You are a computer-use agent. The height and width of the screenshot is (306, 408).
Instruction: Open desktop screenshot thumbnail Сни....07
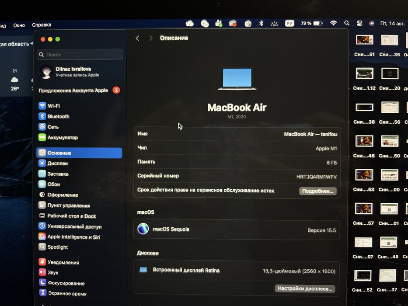[363, 242]
